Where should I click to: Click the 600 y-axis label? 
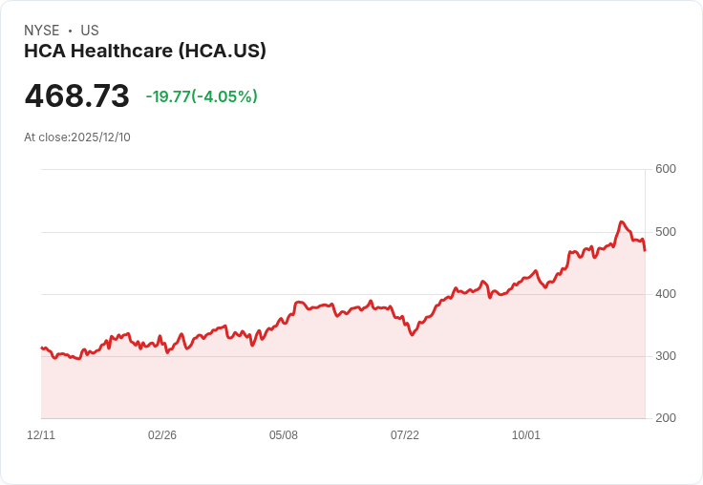(x=666, y=169)
